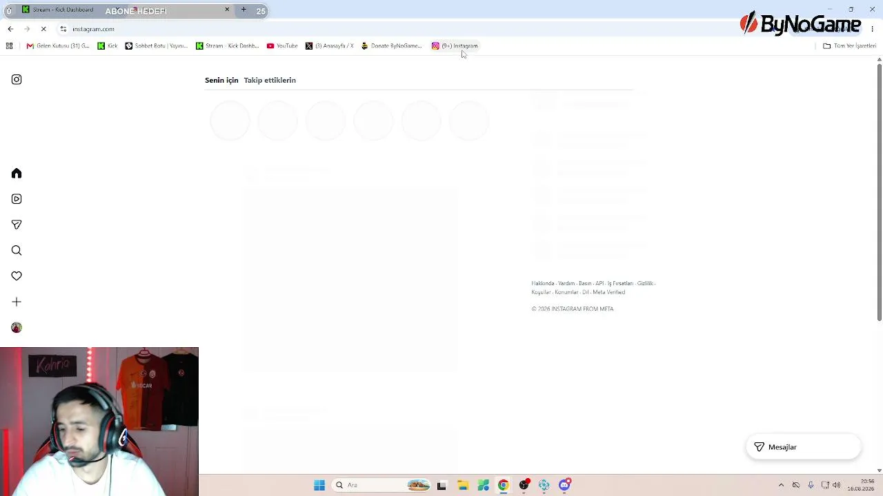Open the Instagram logo in the sidebar

tap(17, 79)
